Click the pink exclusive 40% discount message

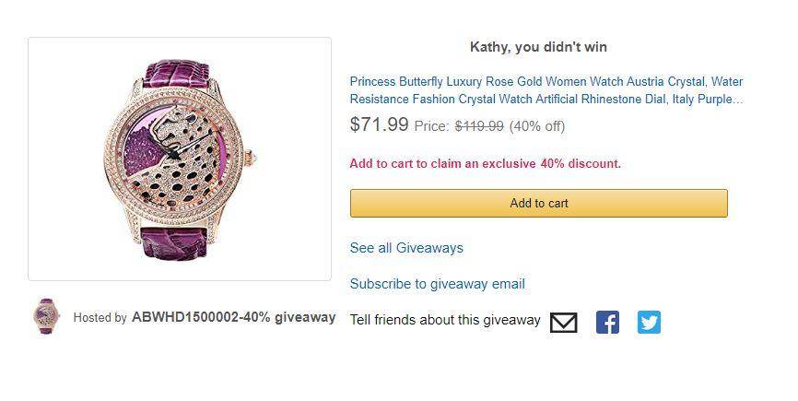pyautogui.click(x=485, y=164)
